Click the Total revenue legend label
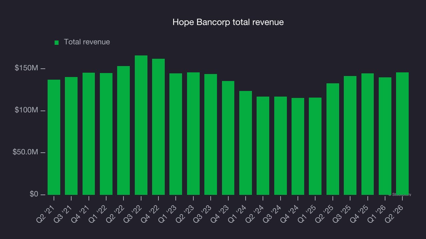This screenshot has height=239, width=426. pos(87,42)
